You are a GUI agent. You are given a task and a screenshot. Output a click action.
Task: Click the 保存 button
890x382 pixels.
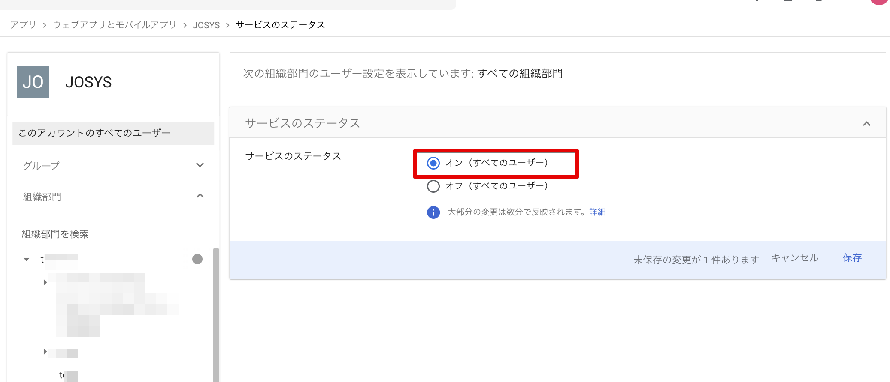(852, 258)
